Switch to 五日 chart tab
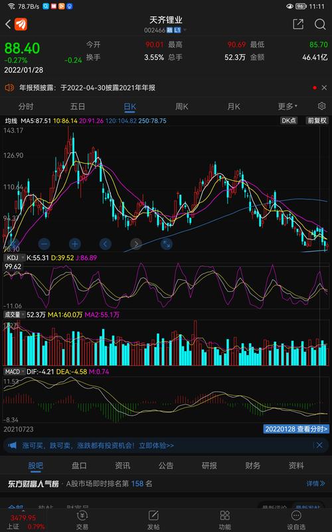The height and width of the screenshot is (532, 332). 78,106
